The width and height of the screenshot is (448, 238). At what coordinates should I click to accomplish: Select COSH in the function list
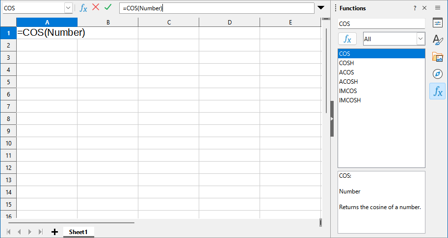381,63
